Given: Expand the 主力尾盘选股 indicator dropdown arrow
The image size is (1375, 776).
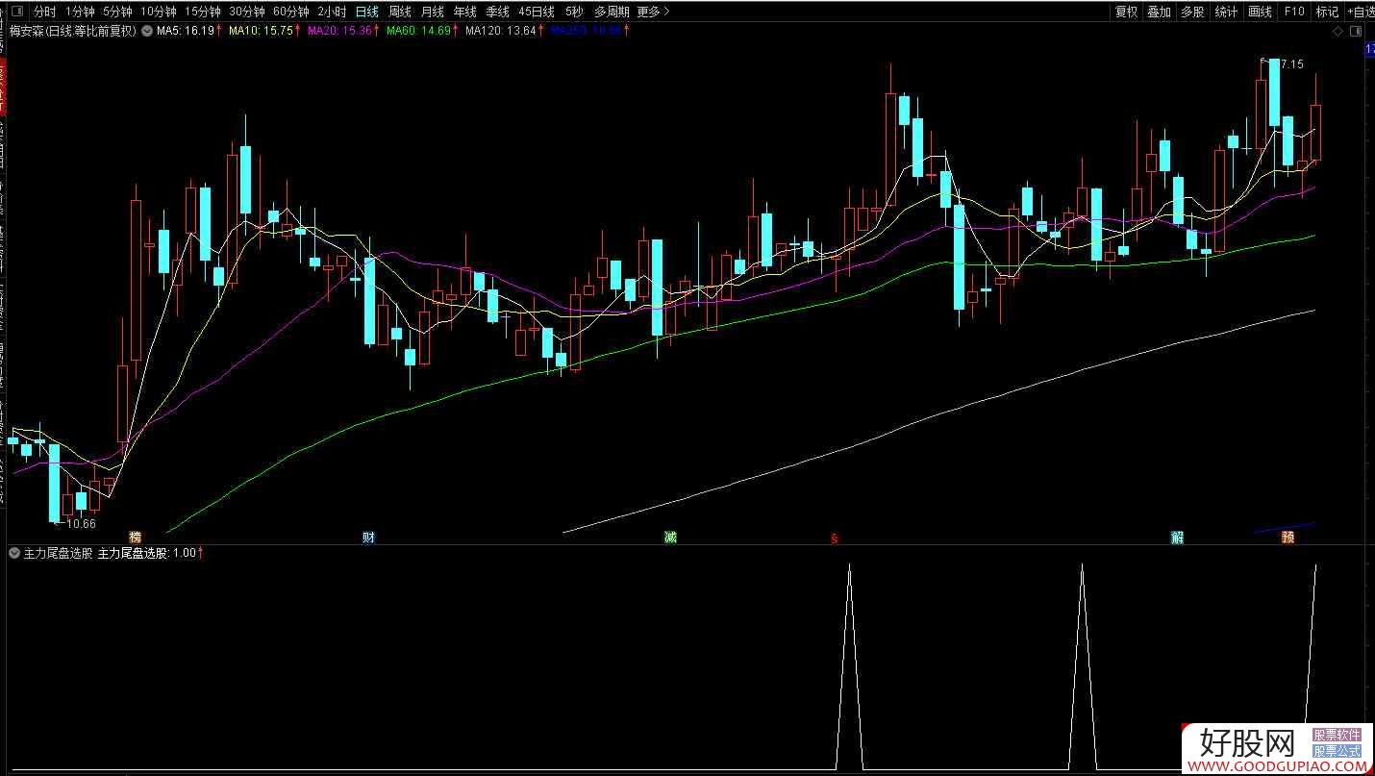Looking at the screenshot, I should click(13, 553).
